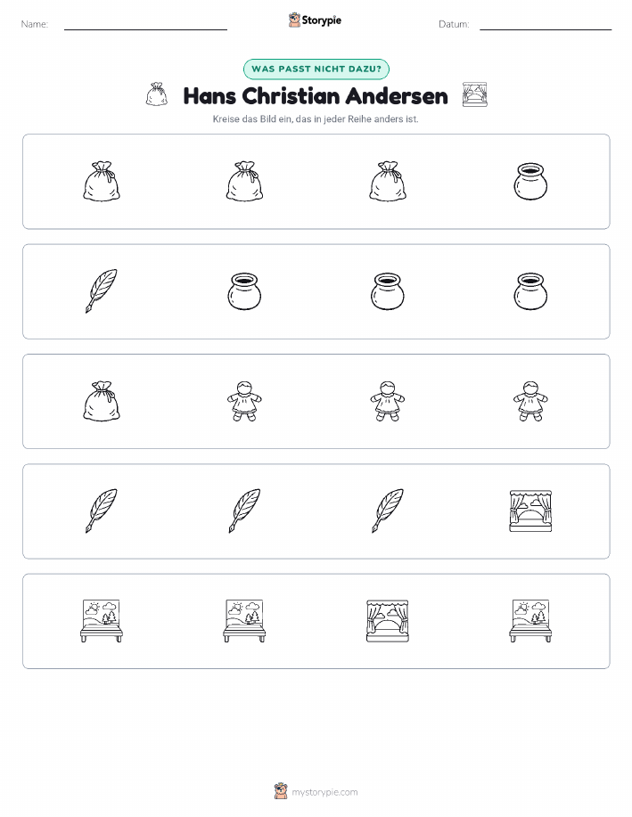The width and height of the screenshot is (632, 817).
Task: Click the Storypie bear logo at top
Action: pos(295,20)
